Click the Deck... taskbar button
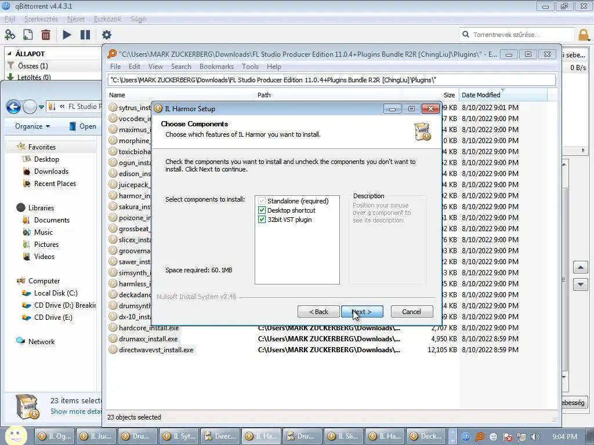This screenshot has height=445, width=594. [x=426, y=436]
